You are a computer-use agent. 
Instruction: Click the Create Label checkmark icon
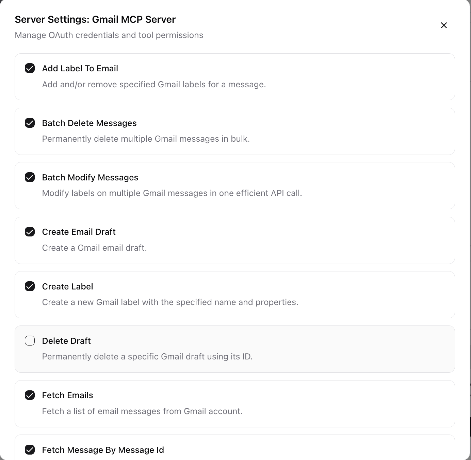pos(30,286)
